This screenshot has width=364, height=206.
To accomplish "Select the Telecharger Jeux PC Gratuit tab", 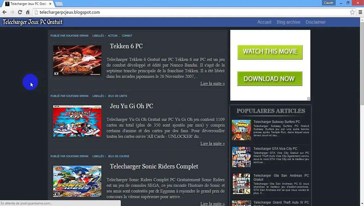I will pos(28,4).
